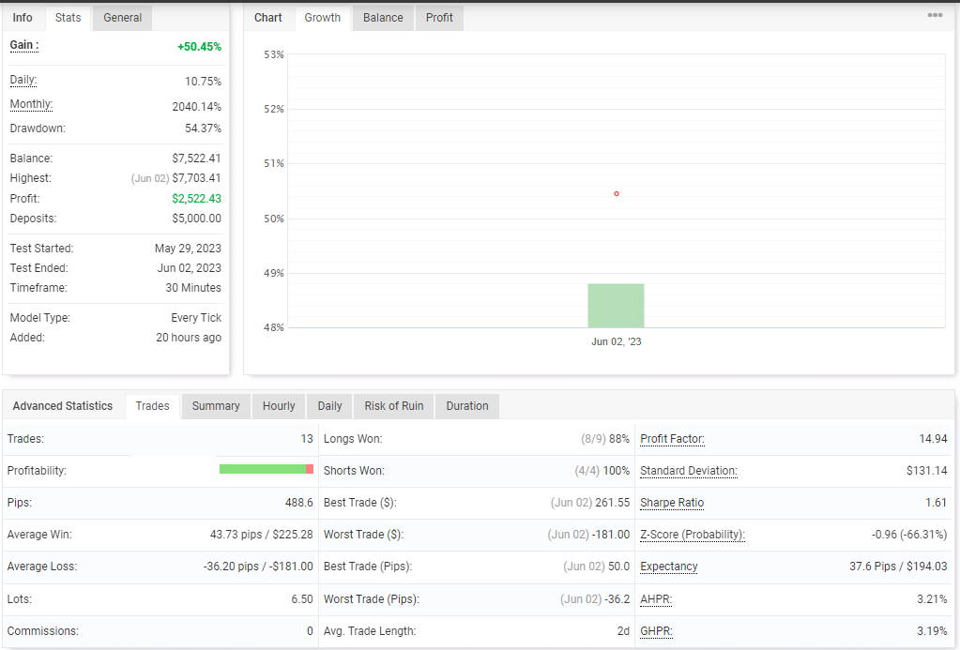
Task: Open the Duration statistics tab
Action: click(x=467, y=406)
